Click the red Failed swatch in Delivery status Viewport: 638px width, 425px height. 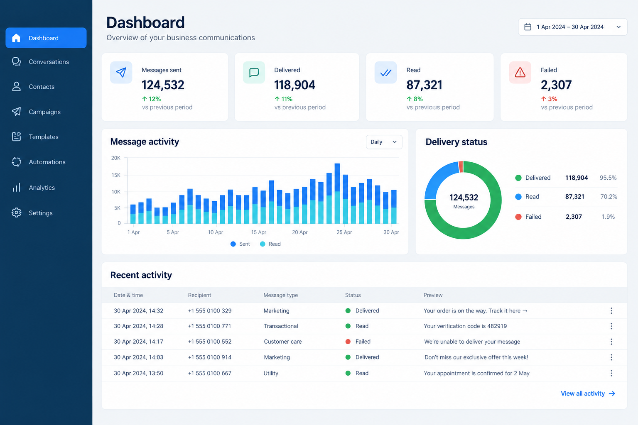[518, 217]
